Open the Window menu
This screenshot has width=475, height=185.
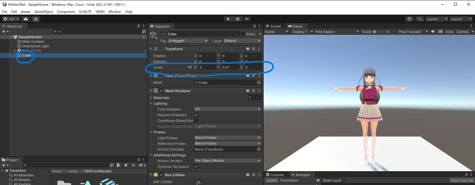pyautogui.click(x=115, y=12)
